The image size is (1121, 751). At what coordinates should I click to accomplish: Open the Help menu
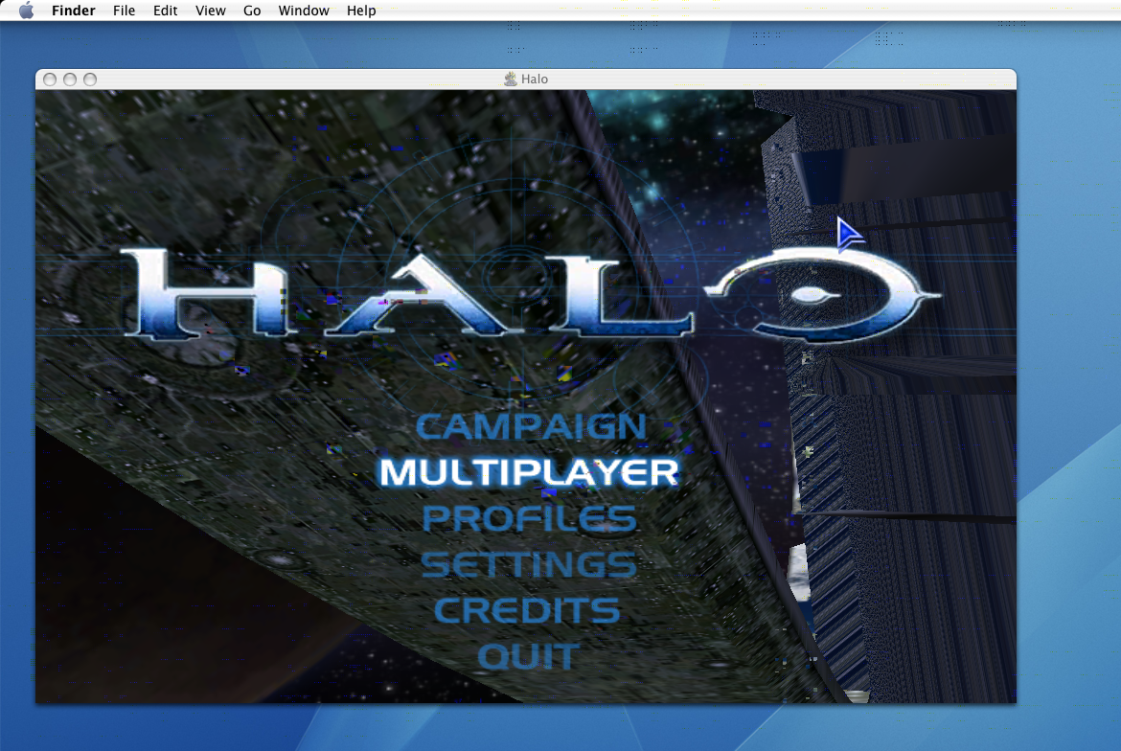pos(361,10)
